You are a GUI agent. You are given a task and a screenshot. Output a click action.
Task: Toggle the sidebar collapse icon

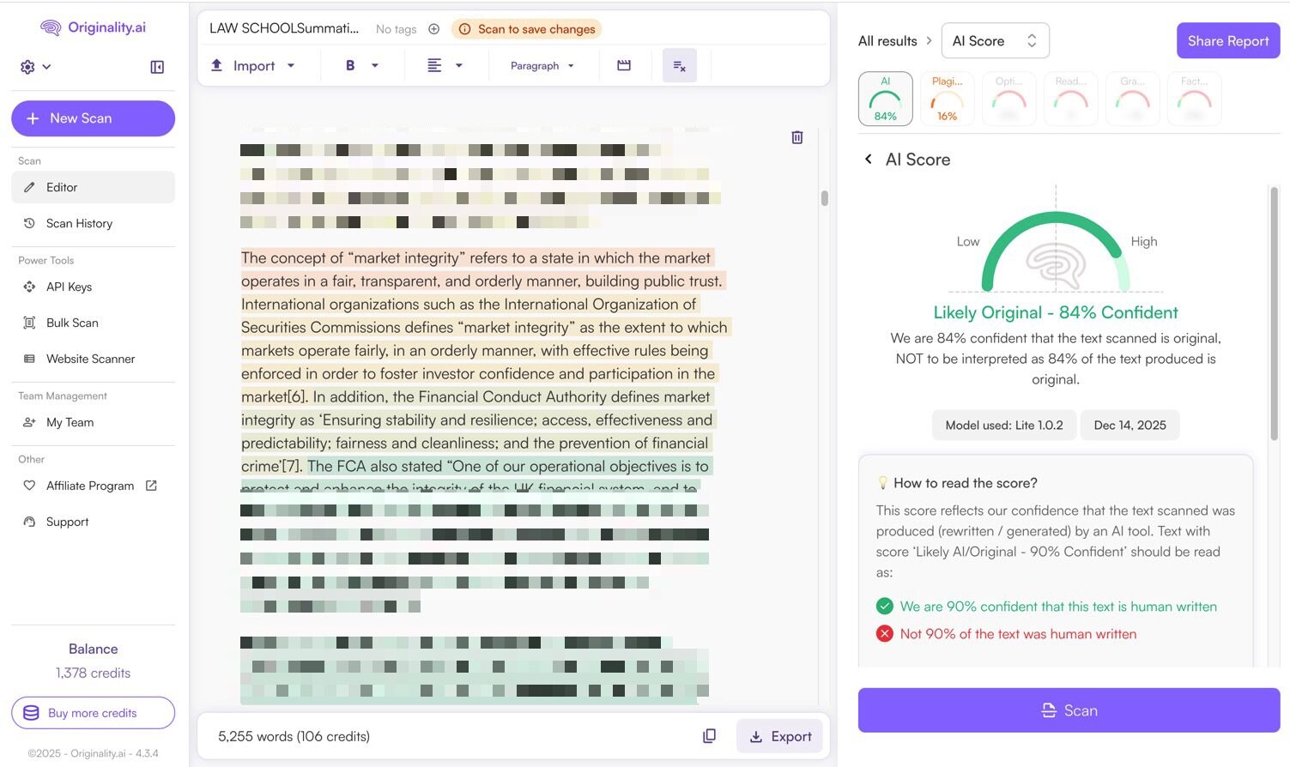(x=157, y=67)
